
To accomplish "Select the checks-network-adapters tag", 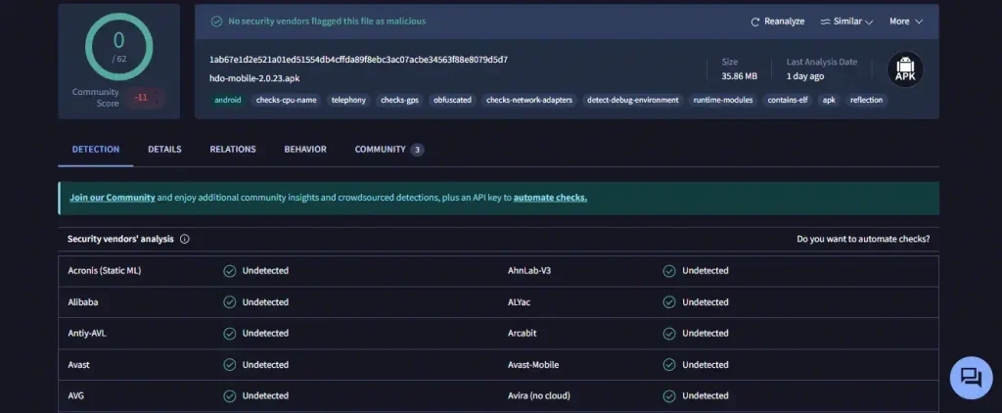I will (529, 101).
